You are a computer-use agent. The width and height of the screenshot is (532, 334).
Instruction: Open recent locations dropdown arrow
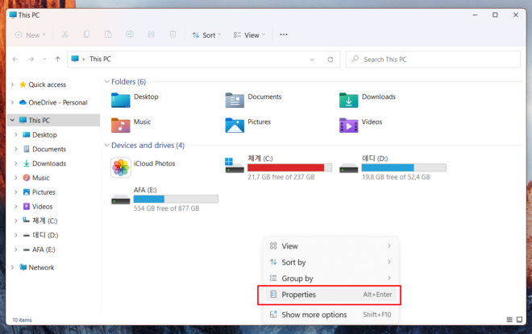click(x=44, y=60)
